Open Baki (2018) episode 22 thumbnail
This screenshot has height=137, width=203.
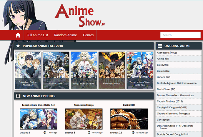(129, 119)
